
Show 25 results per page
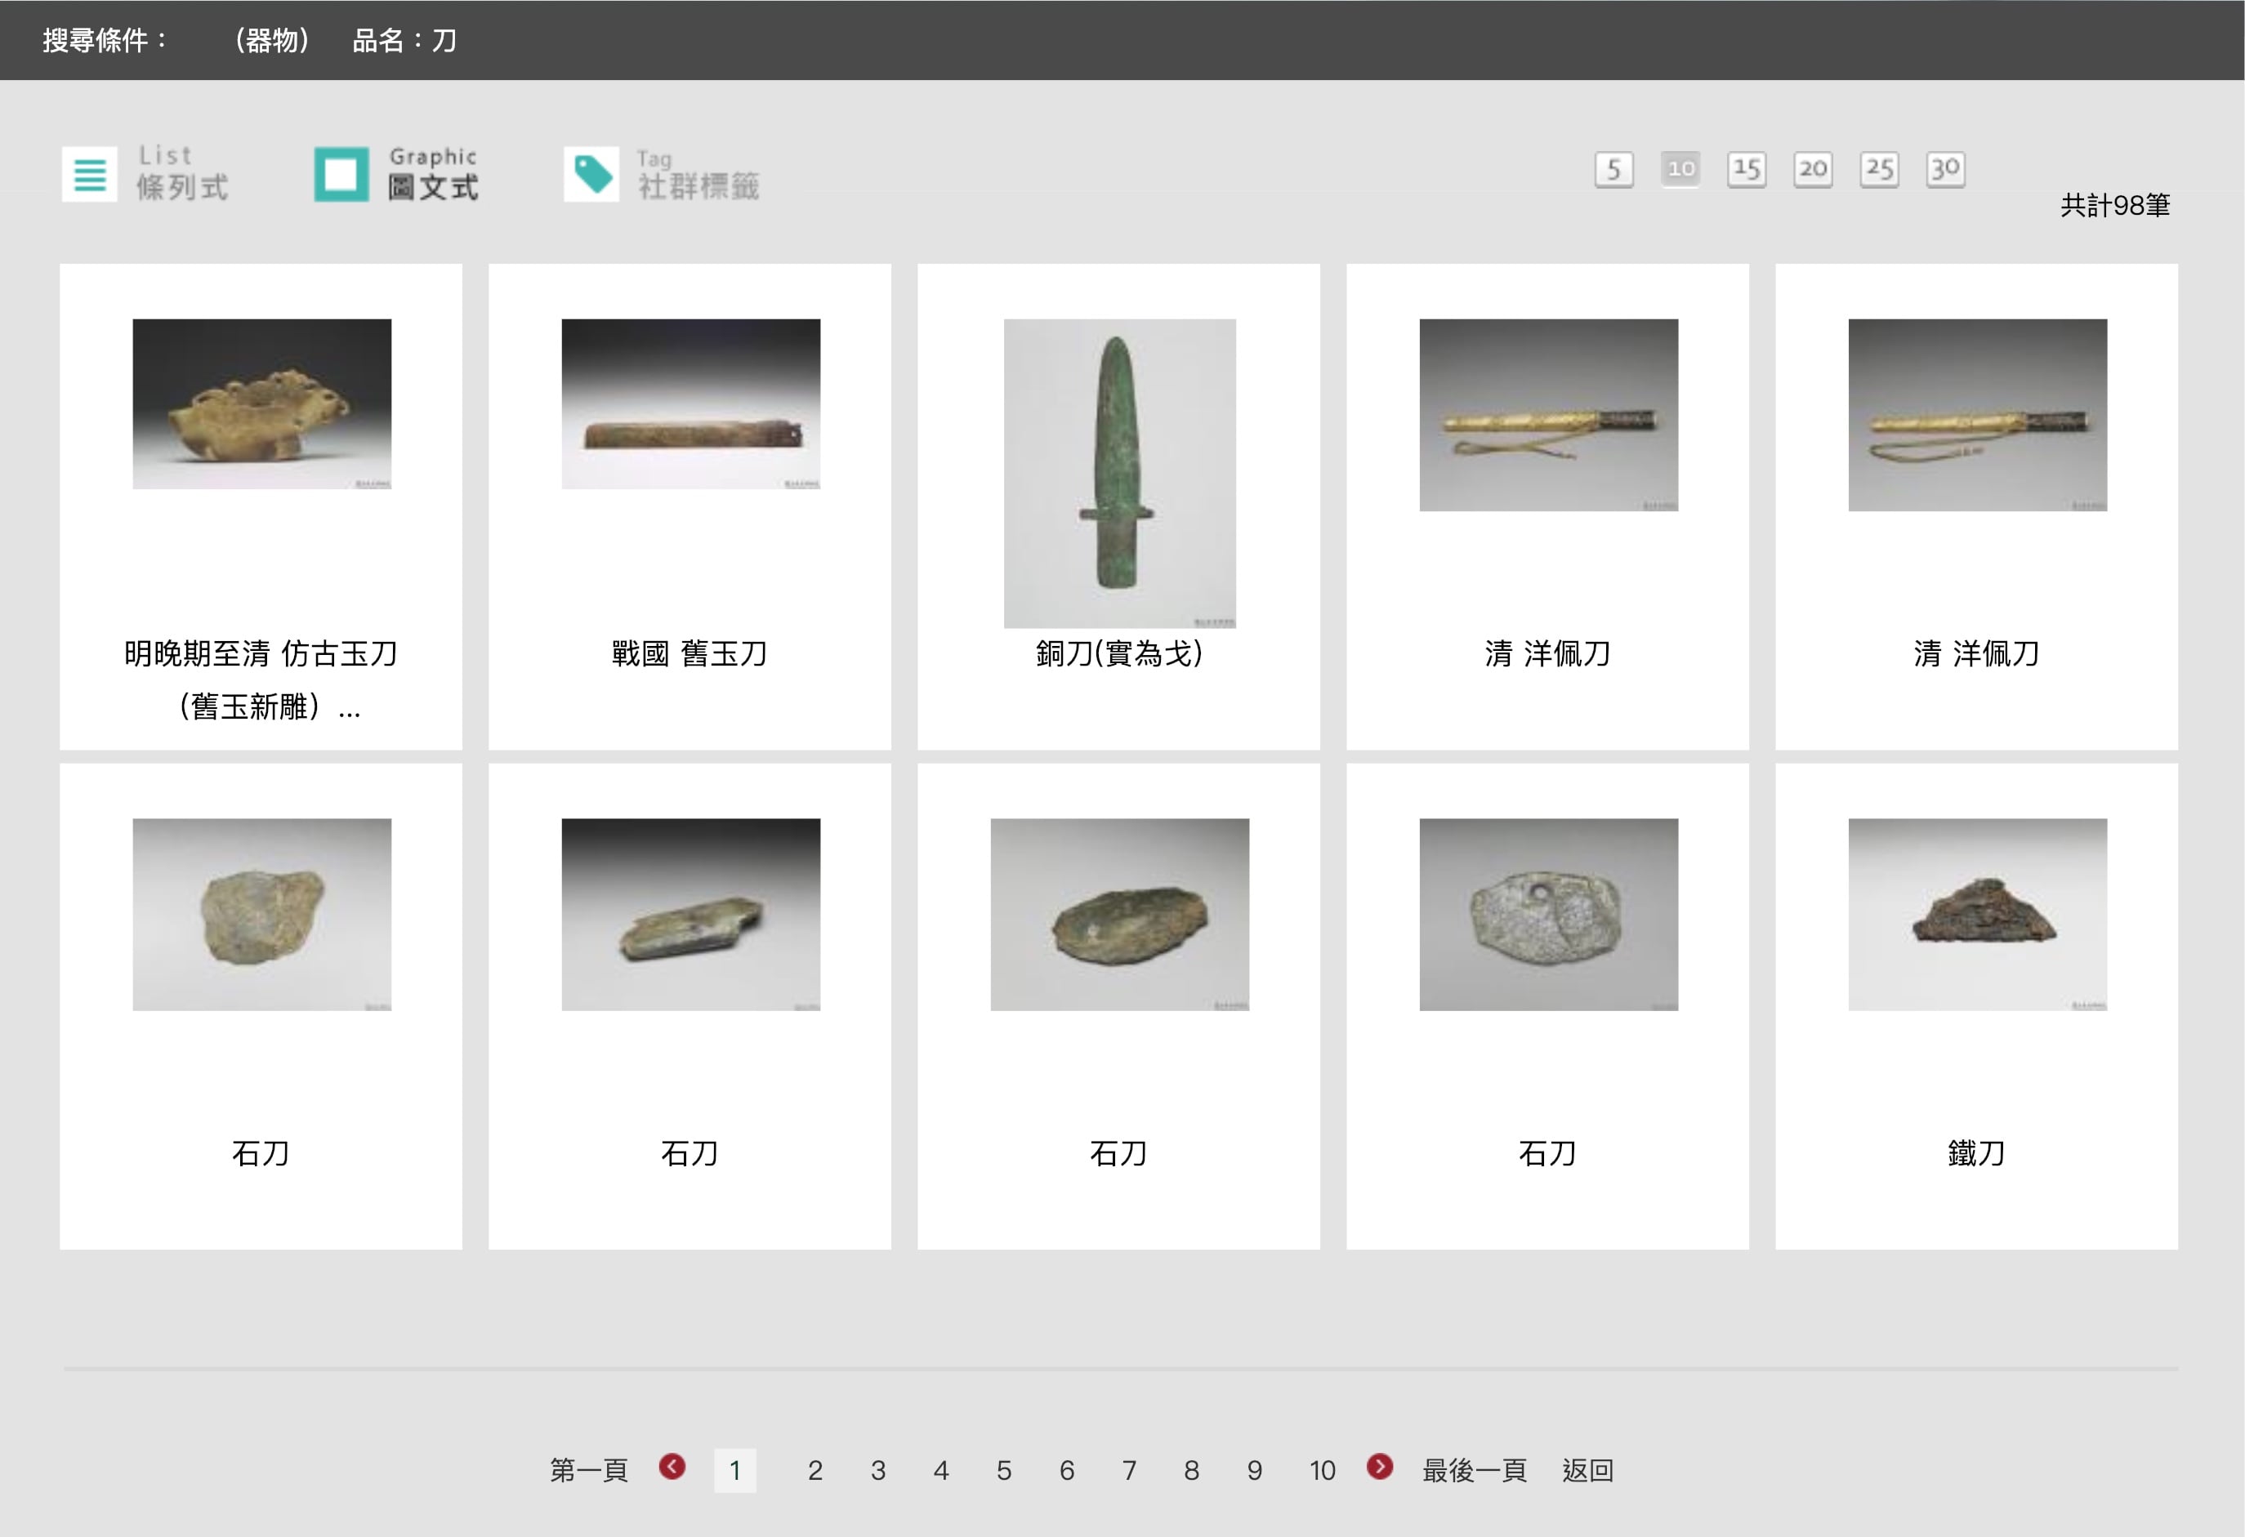pyautogui.click(x=1879, y=169)
